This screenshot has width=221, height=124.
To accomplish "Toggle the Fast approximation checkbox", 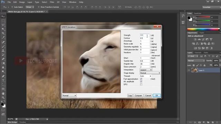I will click(x=141, y=79).
